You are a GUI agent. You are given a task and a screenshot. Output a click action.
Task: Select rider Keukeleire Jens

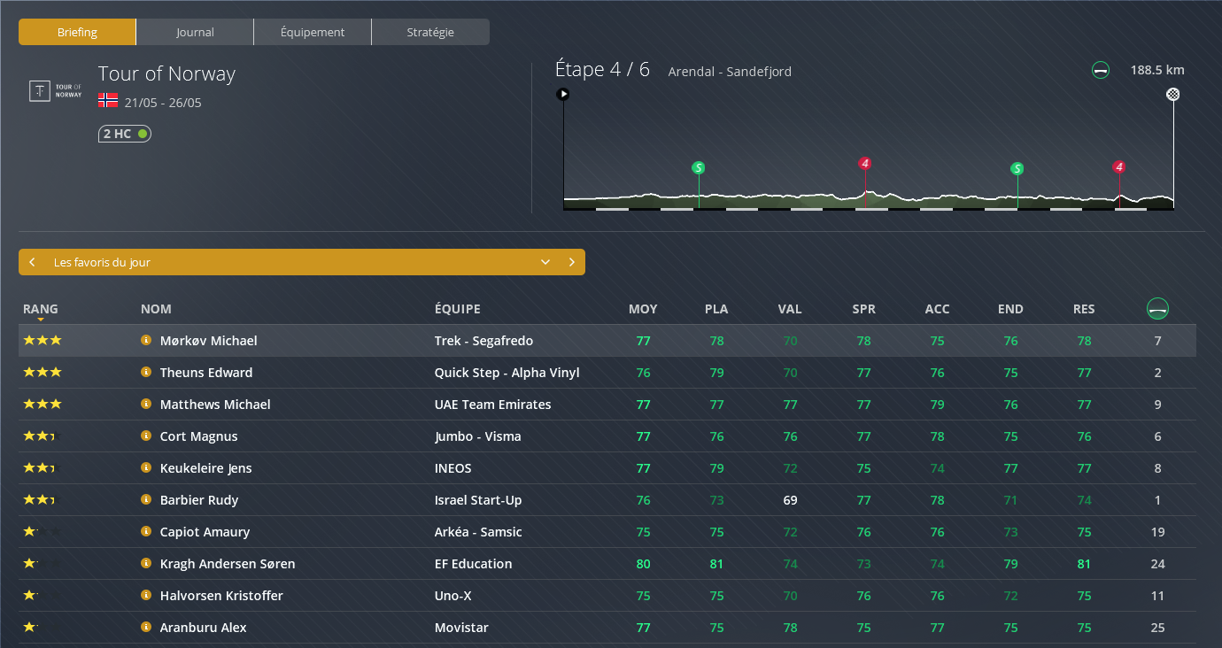[206, 468]
